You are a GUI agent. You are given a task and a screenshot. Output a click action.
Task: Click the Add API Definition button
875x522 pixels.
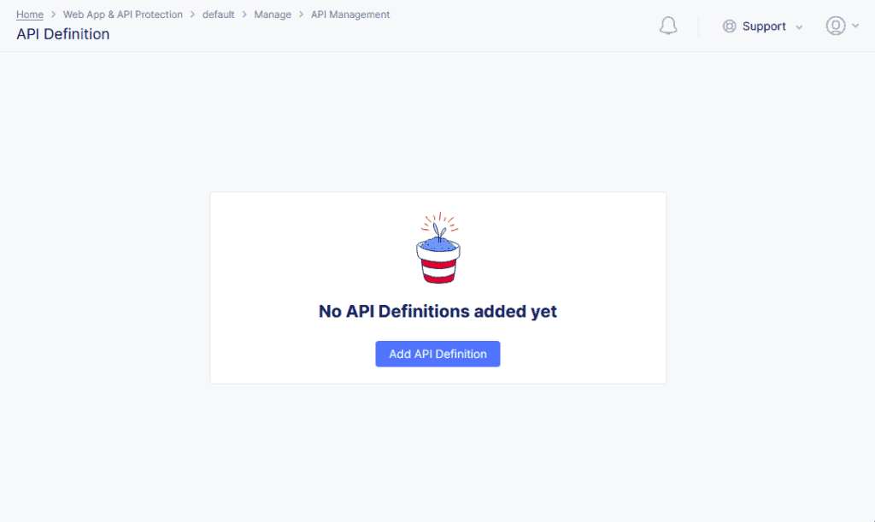pos(438,355)
